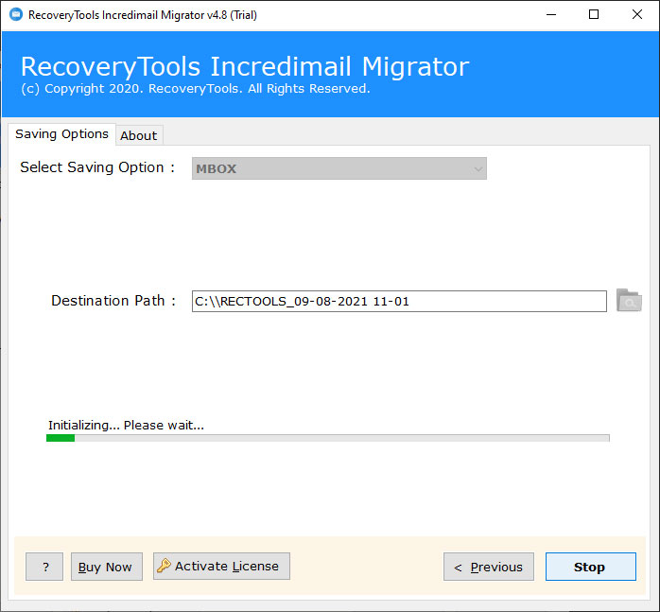Open the Saving Options tab
660x612 pixels.
[x=61, y=134]
